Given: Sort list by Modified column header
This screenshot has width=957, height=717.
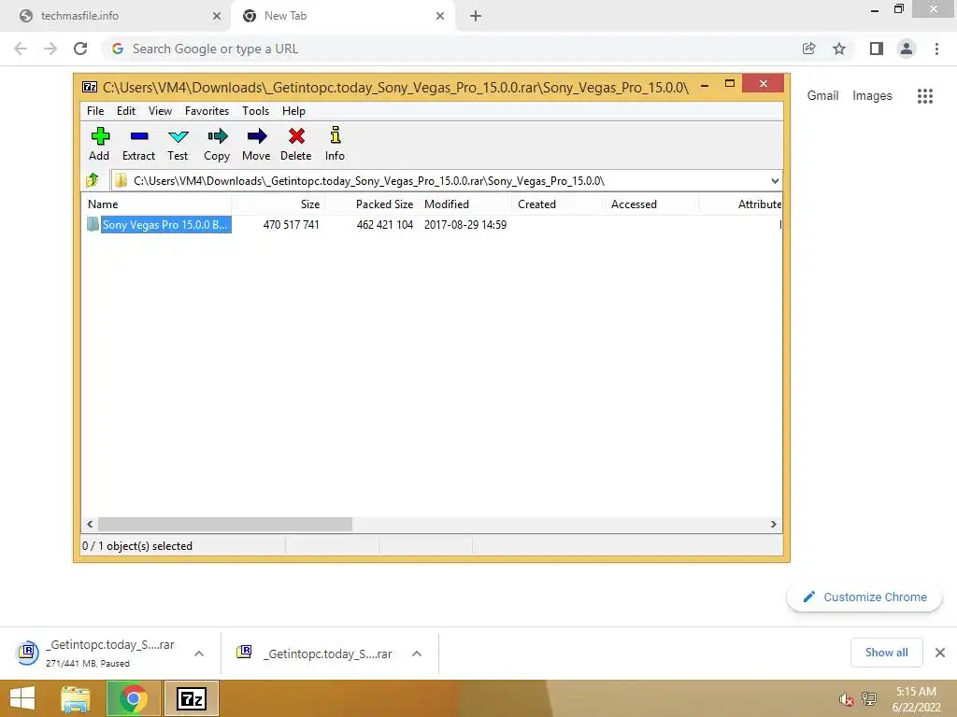Looking at the screenshot, I should click(465, 204).
